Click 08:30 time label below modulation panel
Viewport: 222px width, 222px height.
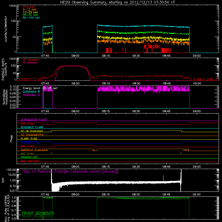[x=136, y=111]
